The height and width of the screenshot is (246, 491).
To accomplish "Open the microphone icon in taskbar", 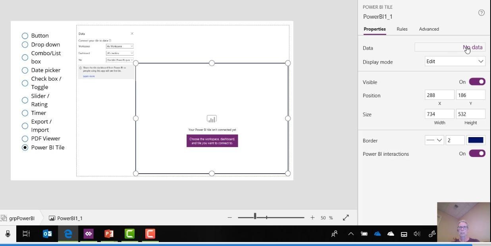I will pyautogui.click(x=8, y=234).
